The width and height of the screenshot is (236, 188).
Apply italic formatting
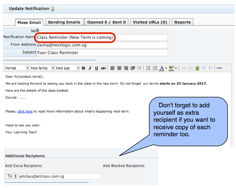[x=90, y=68]
